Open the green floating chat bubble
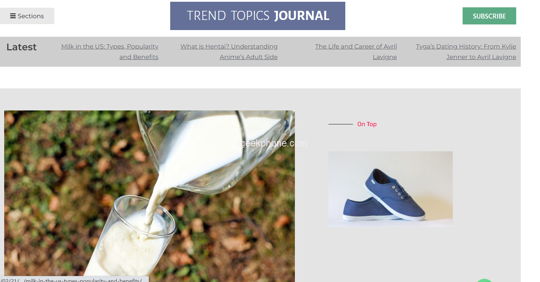 (485, 281)
